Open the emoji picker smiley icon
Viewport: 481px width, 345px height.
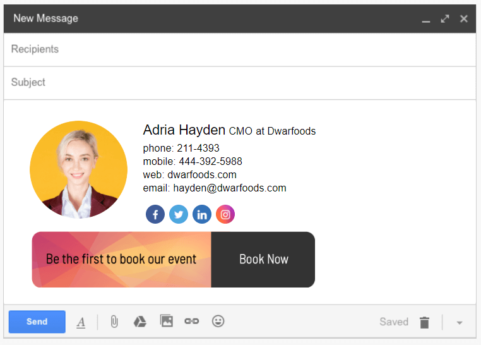click(218, 322)
